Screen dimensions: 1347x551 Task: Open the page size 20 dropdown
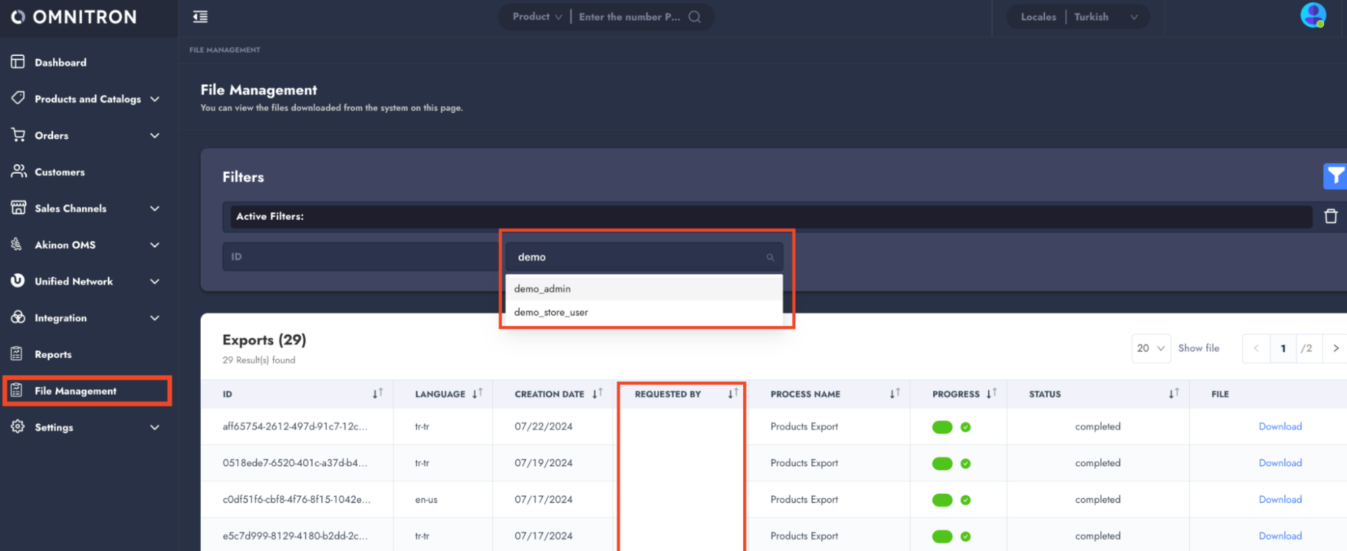click(x=1150, y=348)
